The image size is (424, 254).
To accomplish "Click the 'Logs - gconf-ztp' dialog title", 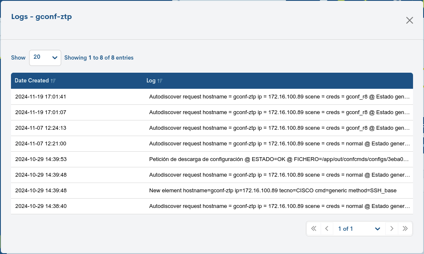I will pyautogui.click(x=41, y=16).
